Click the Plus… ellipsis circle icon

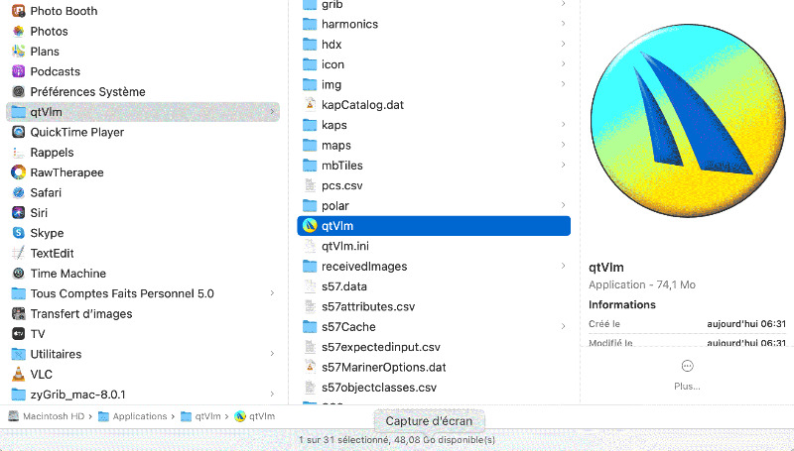[x=687, y=366]
